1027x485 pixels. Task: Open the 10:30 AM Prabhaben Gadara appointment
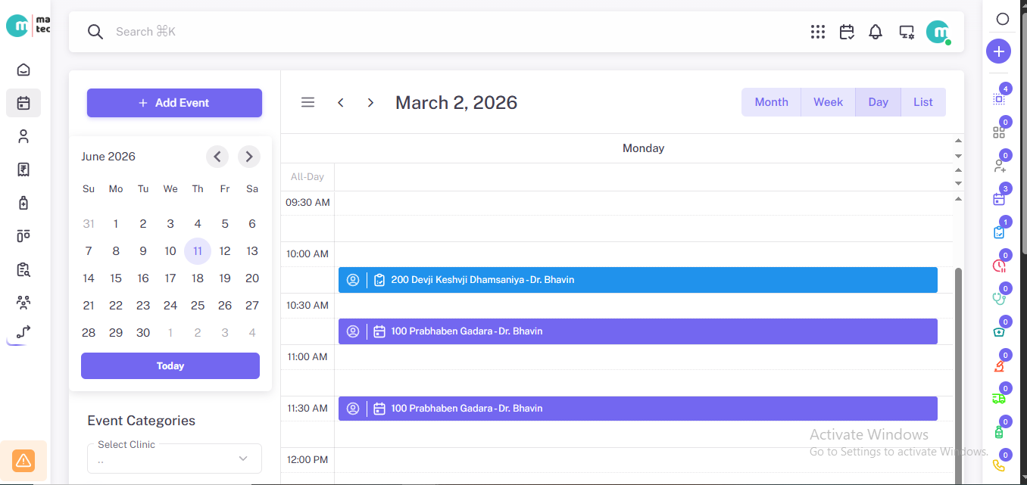[638, 331]
